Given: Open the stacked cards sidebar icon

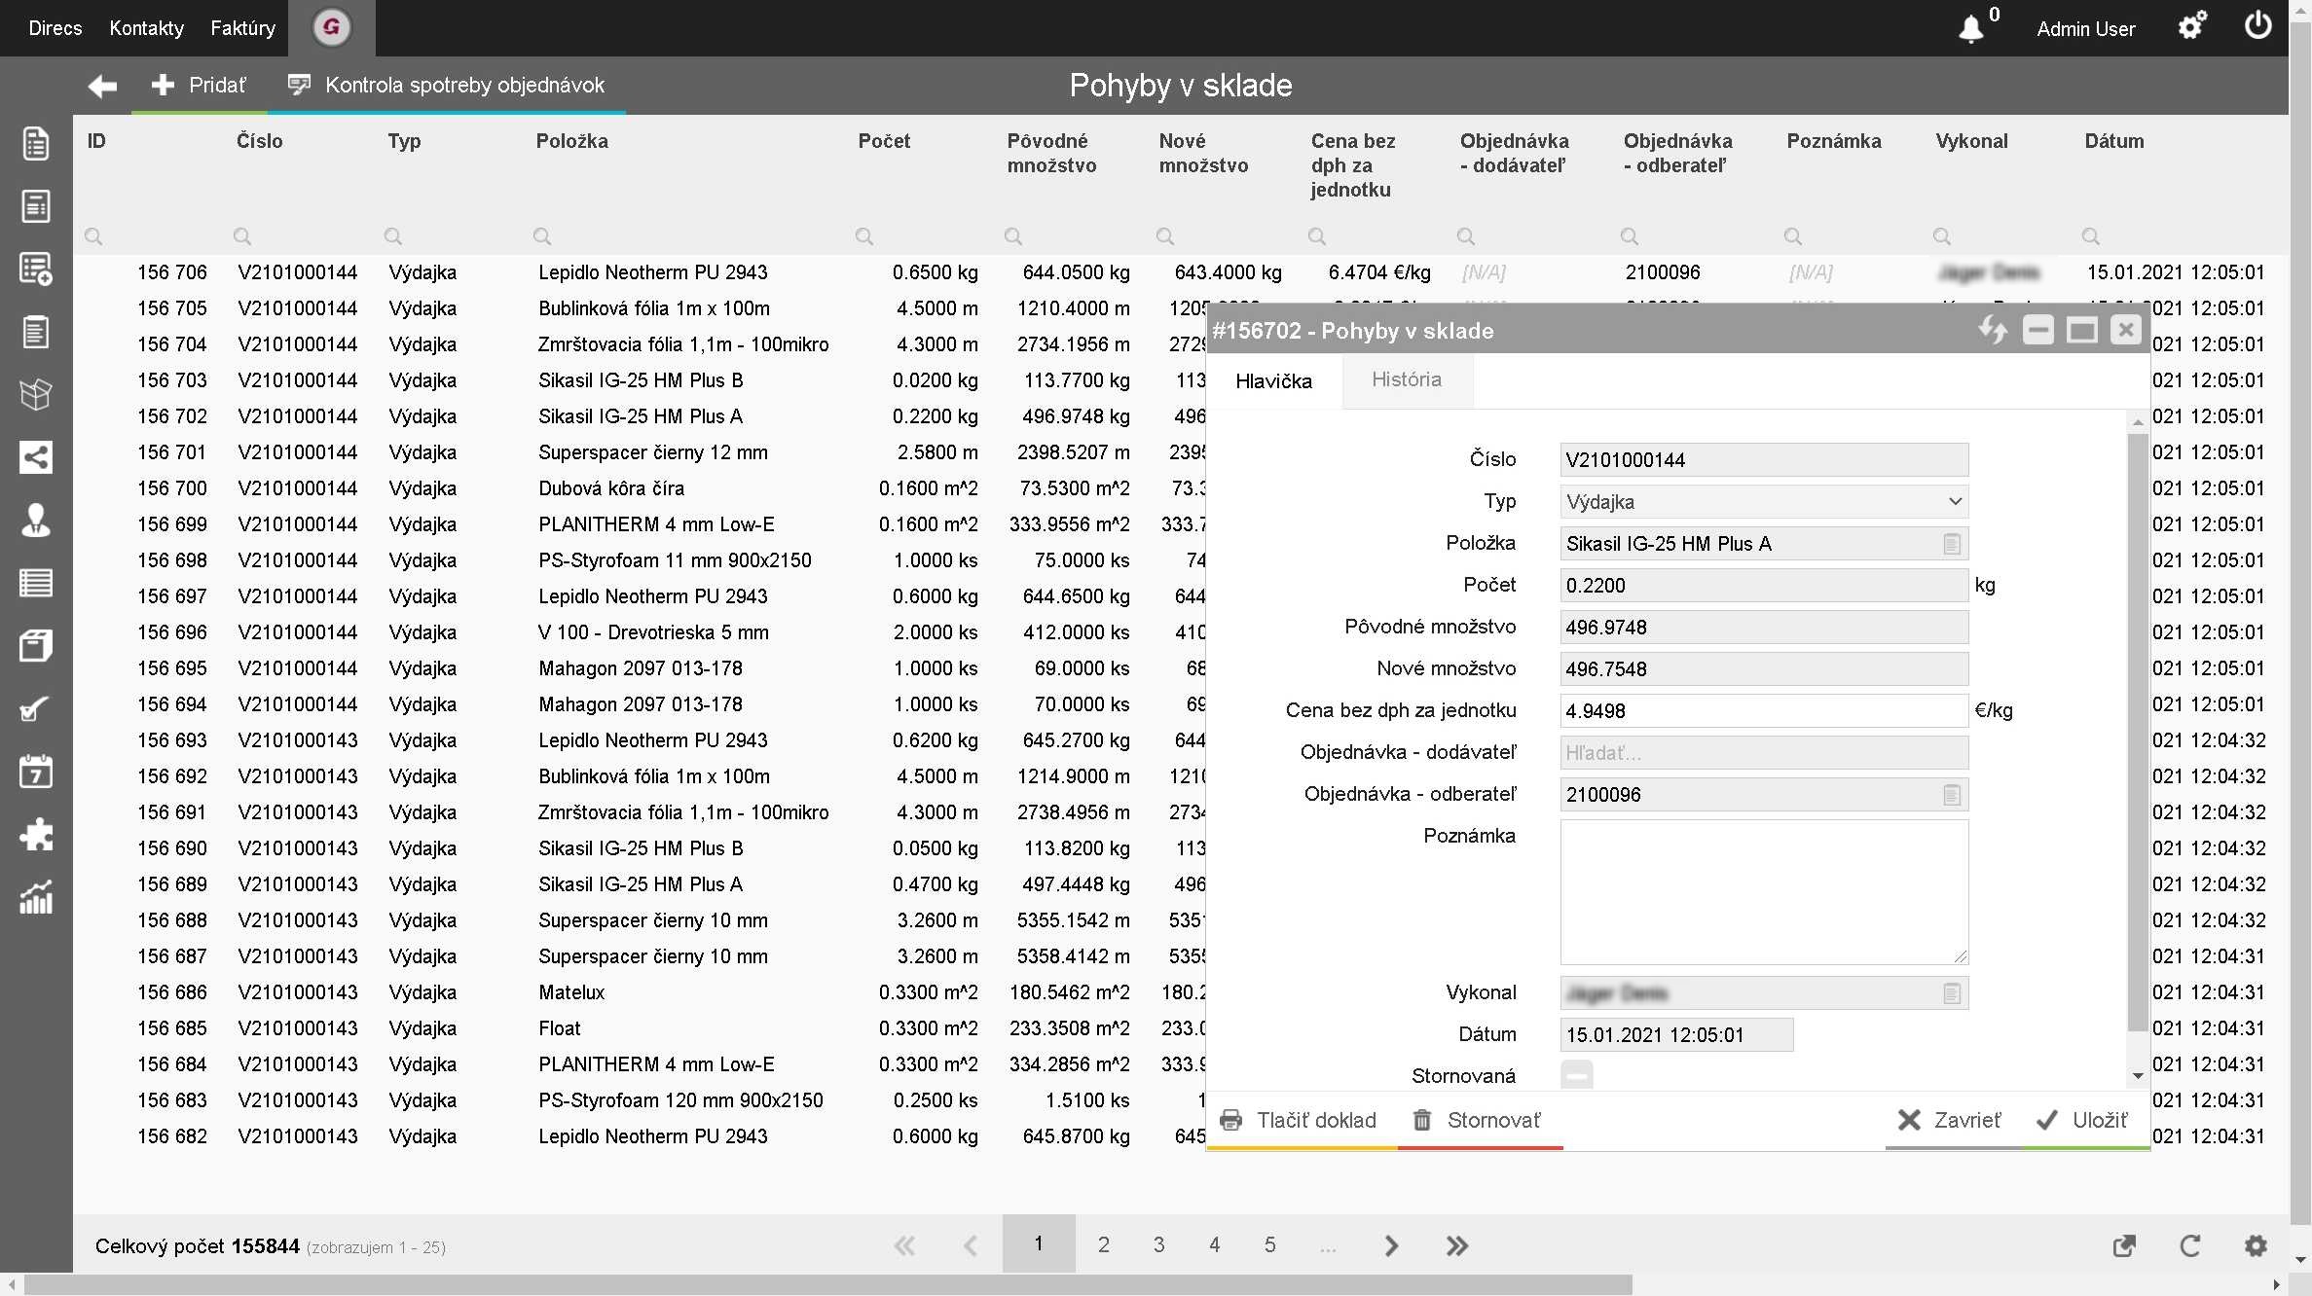Looking at the screenshot, I should (36, 646).
